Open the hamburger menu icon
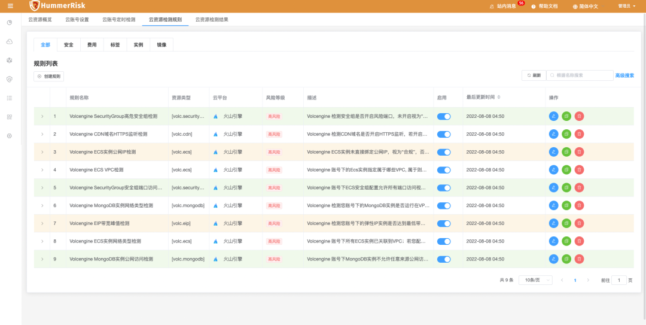 [11, 6]
